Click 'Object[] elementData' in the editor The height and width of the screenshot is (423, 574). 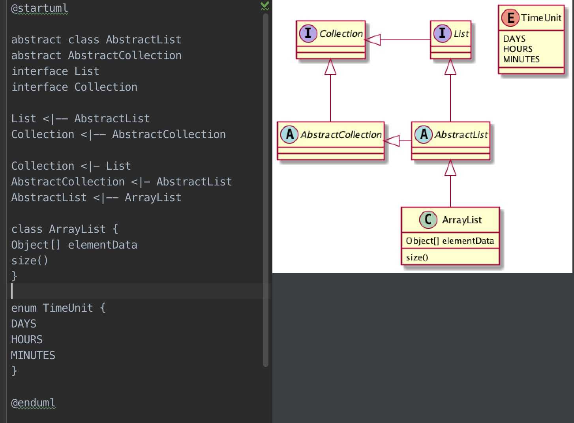click(x=74, y=245)
